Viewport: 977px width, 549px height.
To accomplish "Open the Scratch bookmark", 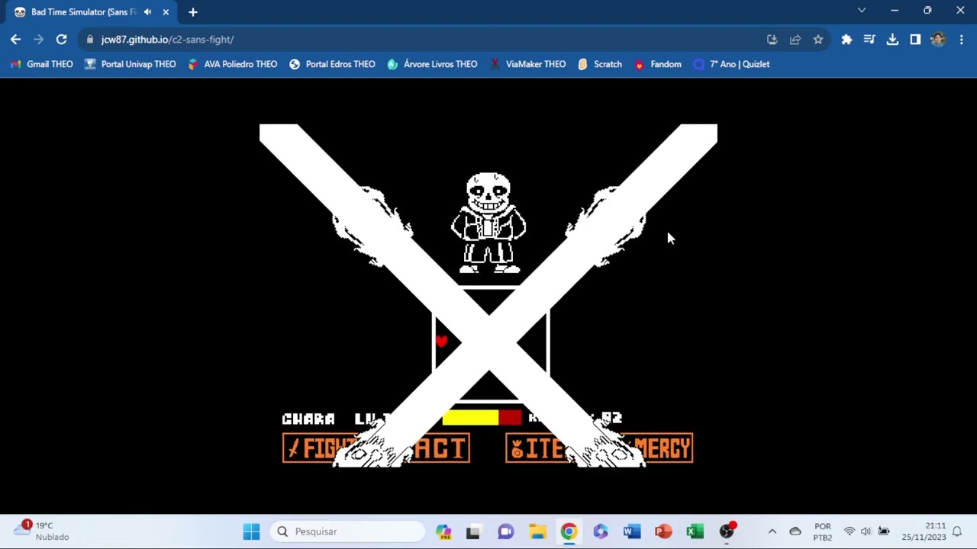I will [x=600, y=64].
